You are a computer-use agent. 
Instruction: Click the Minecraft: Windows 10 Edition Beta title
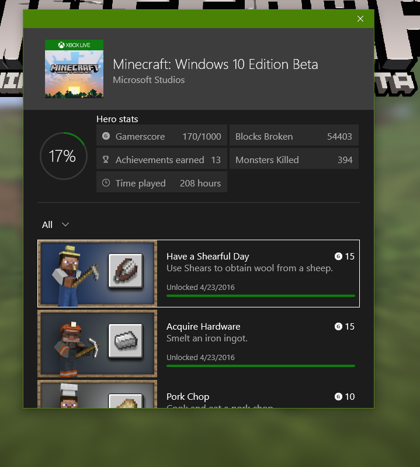click(x=216, y=64)
